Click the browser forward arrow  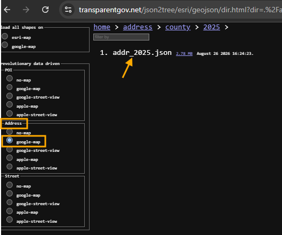click(26, 10)
